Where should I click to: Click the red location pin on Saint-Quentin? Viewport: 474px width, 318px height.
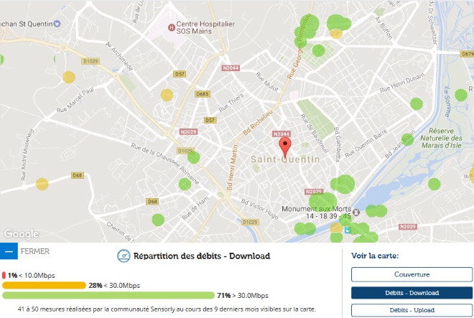coord(285,147)
